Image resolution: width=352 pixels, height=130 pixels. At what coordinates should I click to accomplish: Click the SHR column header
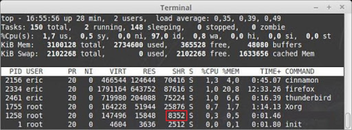coord(179,71)
